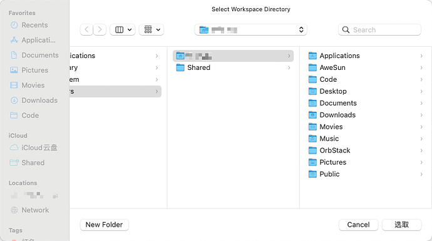
Task: Click the 选取 confirm button
Action: click(402, 225)
